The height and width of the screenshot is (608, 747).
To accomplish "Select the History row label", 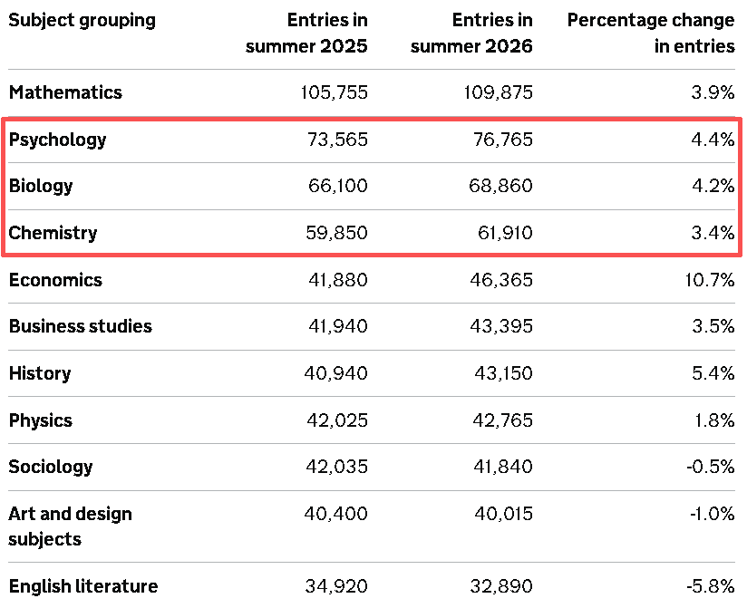I will (40, 373).
